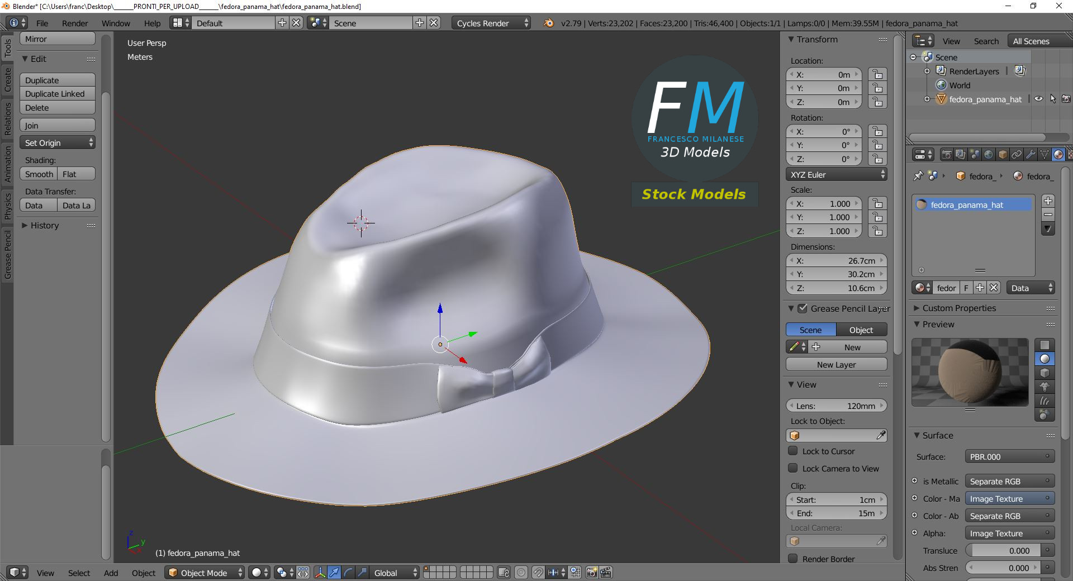
Task: Set preview type to Large sphere with world
Action: 1044,415
